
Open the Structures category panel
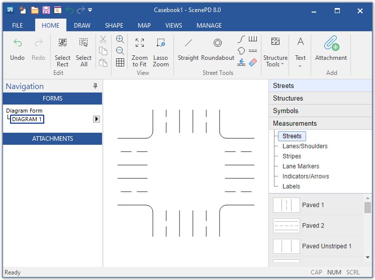tap(288, 98)
